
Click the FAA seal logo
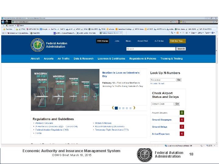(37, 45)
